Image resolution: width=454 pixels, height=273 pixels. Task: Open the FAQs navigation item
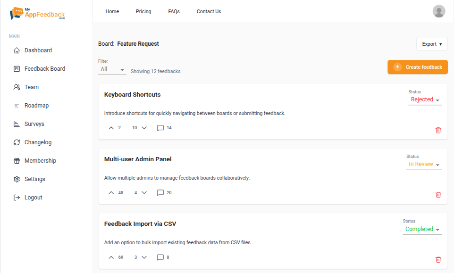(174, 11)
